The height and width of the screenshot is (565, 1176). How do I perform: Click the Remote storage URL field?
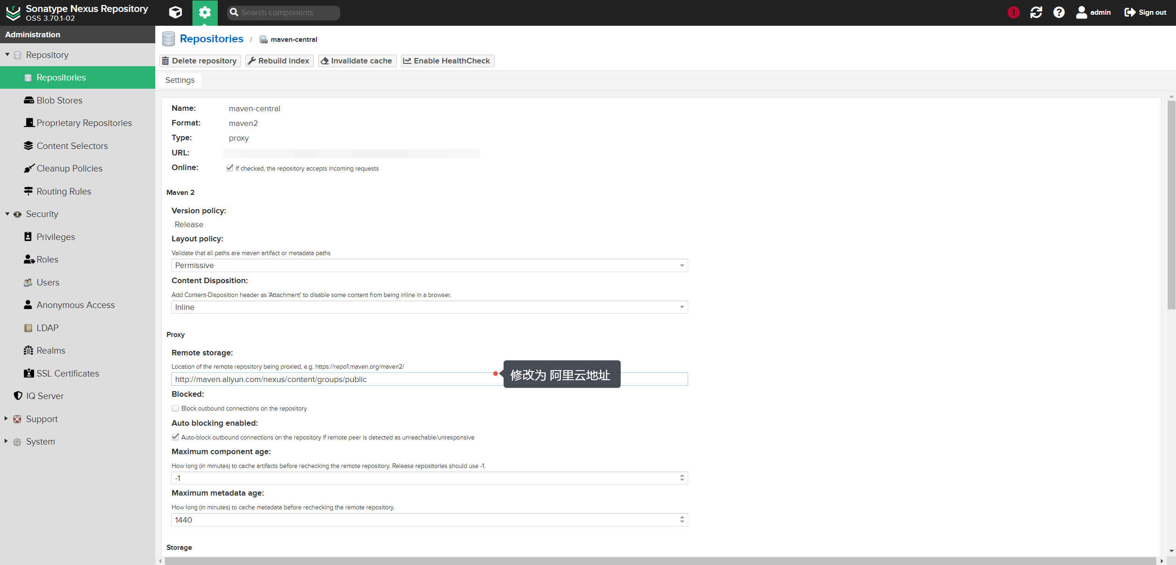(430, 379)
